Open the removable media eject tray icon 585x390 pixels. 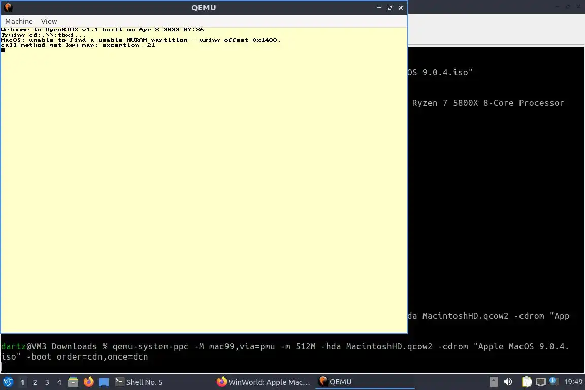(x=493, y=382)
